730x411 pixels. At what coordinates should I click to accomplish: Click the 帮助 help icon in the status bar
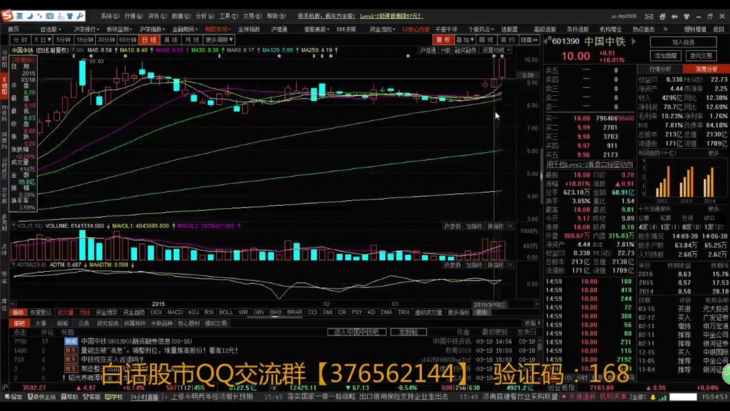tap(70, 399)
